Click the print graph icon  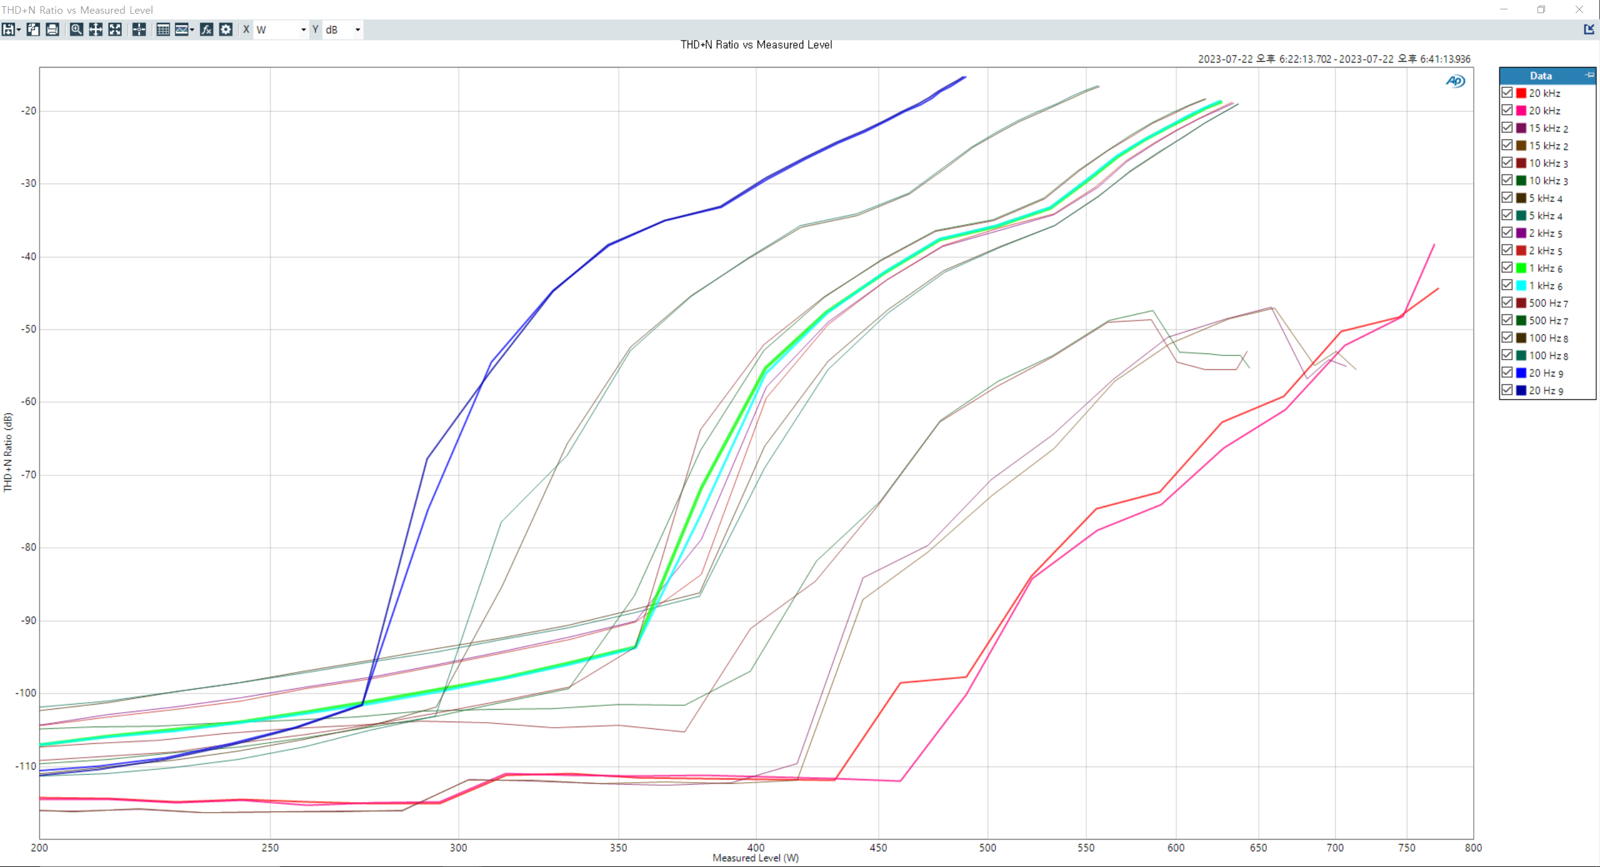click(x=52, y=29)
